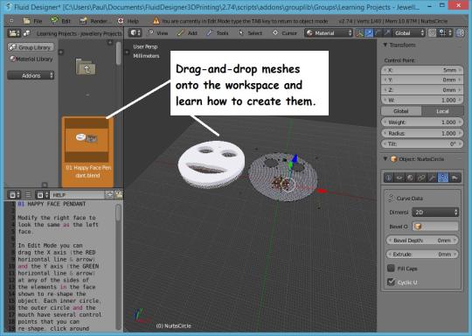
Task: Click the Control Point Y field
Action: [x=422, y=80]
